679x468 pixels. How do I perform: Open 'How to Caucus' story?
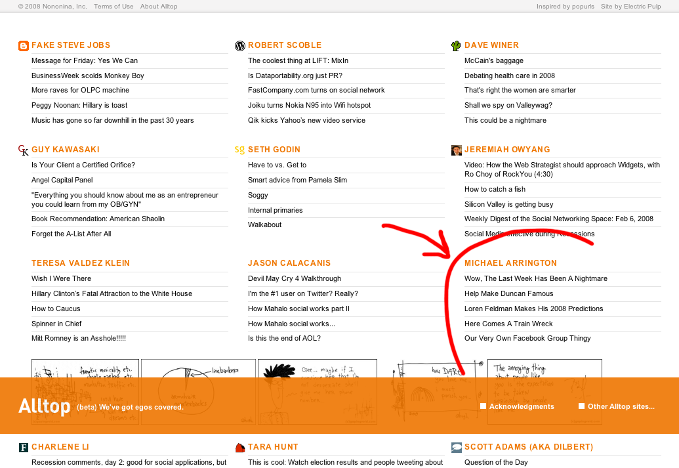click(55, 309)
